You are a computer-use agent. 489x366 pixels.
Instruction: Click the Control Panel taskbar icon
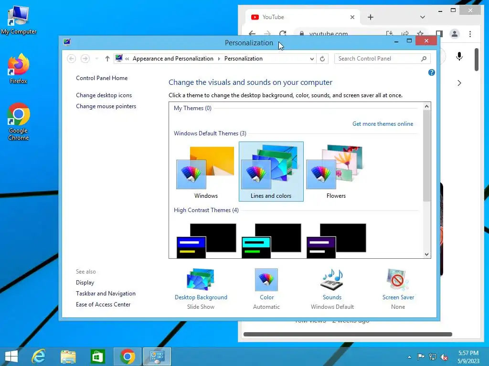click(x=157, y=356)
